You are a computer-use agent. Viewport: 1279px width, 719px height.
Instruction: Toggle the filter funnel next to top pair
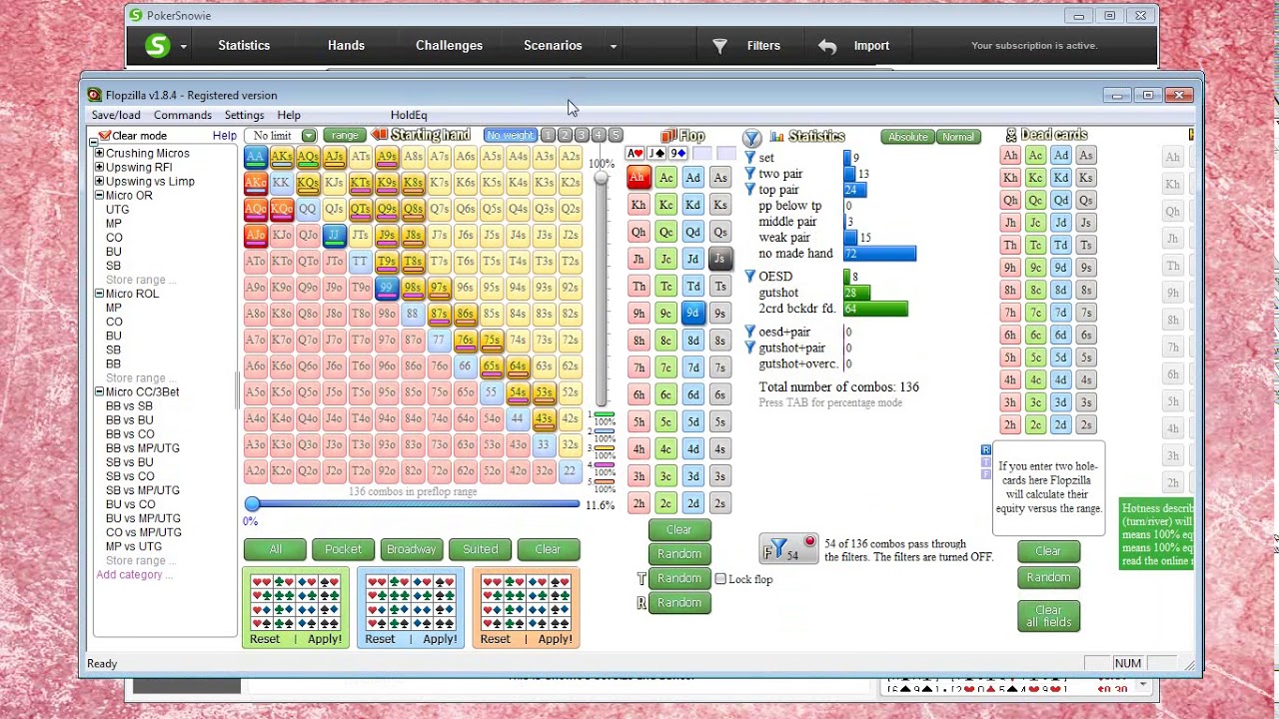(x=750, y=190)
